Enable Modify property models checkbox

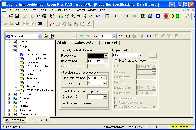116,61
